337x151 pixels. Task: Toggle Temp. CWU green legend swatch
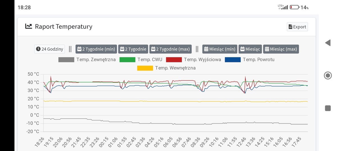coord(127,60)
